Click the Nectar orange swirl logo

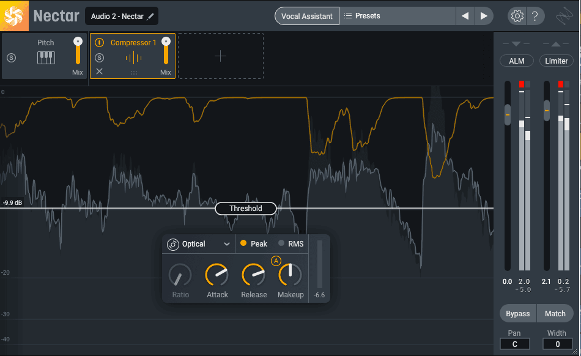14,15
